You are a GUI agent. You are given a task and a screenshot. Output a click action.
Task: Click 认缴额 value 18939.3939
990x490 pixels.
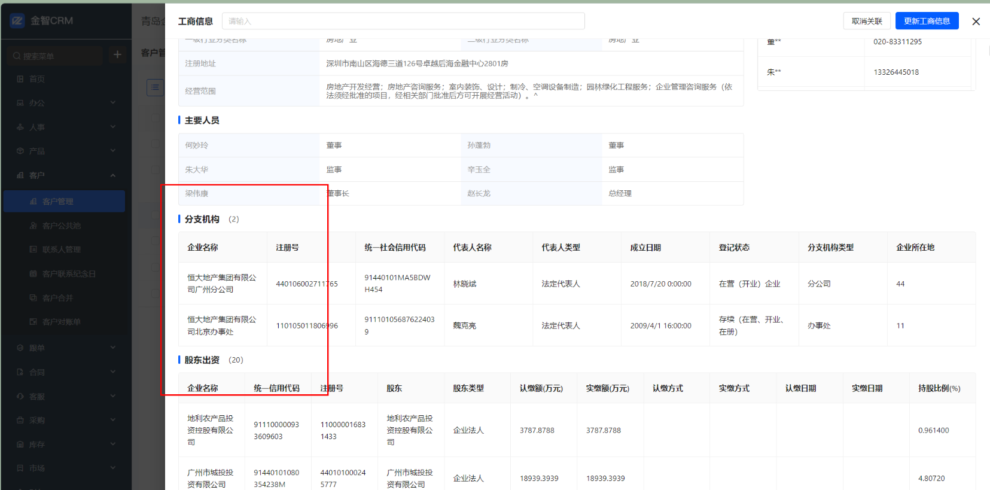pos(539,478)
